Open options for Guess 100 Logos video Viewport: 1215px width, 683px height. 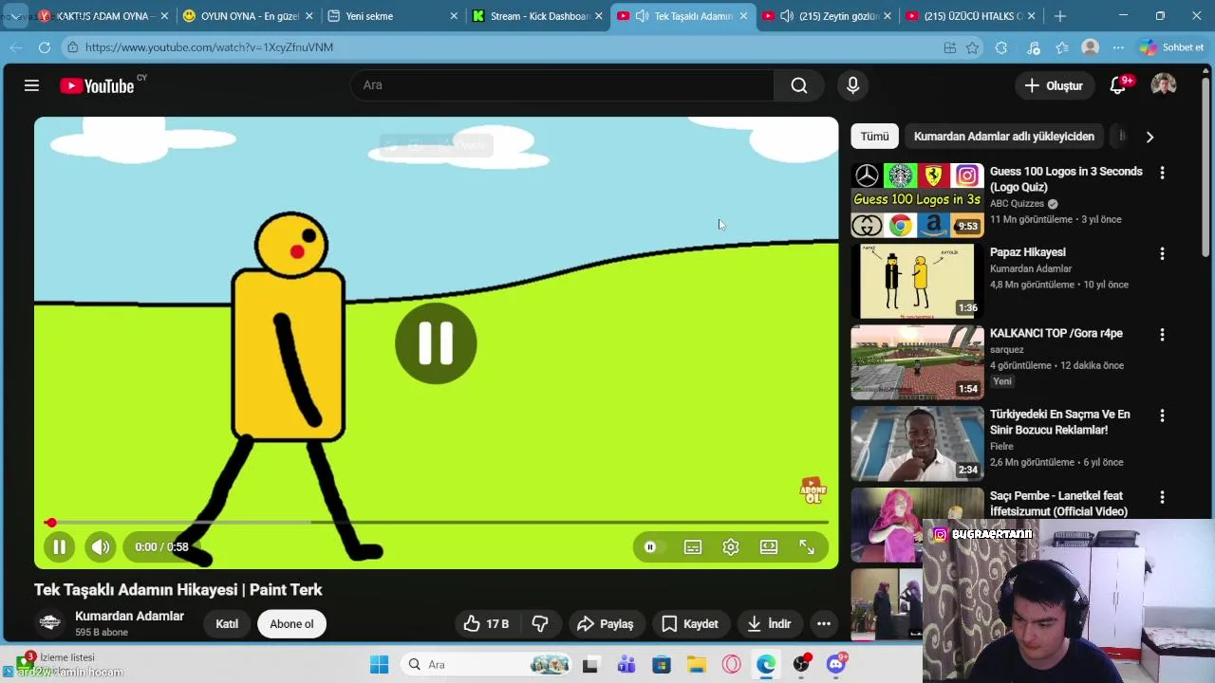pos(1162,173)
